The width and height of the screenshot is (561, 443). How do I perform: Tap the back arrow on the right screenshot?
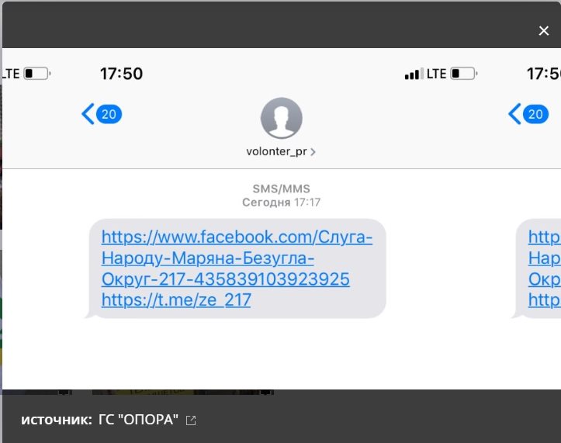pos(514,114)
